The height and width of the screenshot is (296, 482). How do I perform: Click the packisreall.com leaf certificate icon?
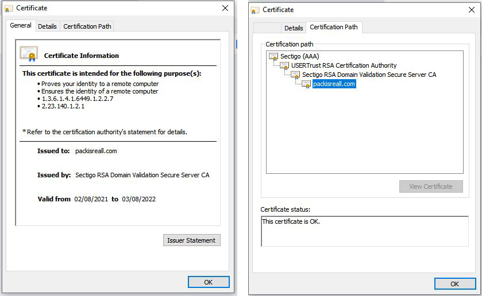(306, 84)
